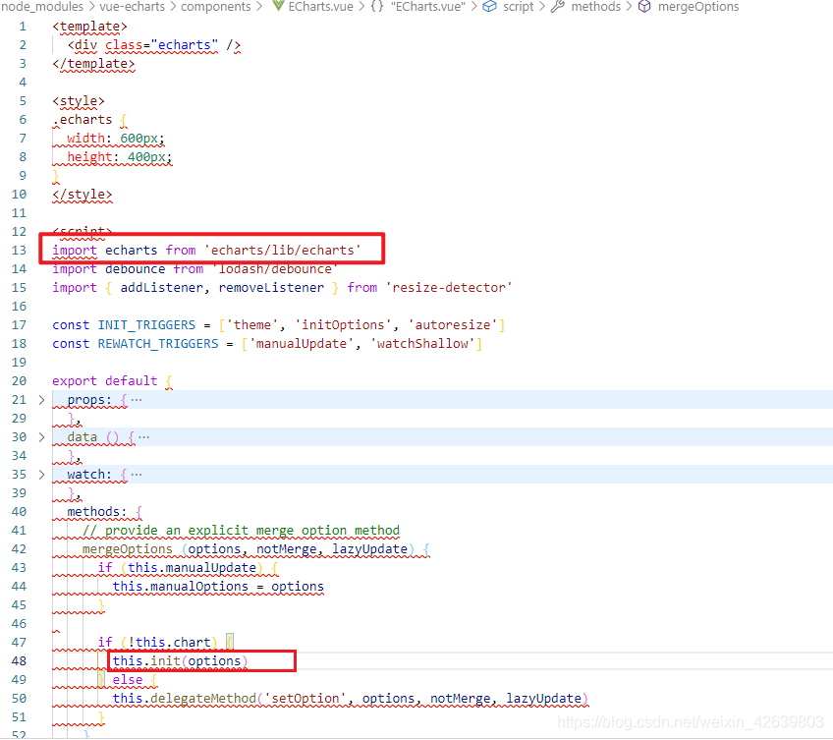
Task: Click the 'echarts/lib/echarts' import string
Action: pos(283,251)
